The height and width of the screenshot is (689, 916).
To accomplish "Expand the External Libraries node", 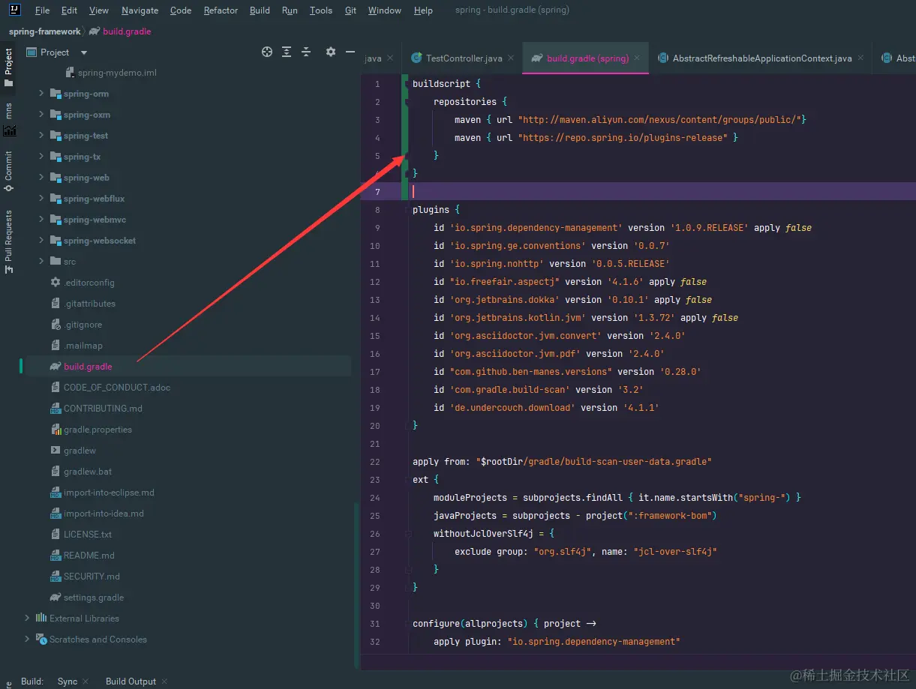I will click(x=28, y=619).
